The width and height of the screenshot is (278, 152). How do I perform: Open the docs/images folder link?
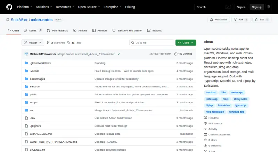pos(38,79)
